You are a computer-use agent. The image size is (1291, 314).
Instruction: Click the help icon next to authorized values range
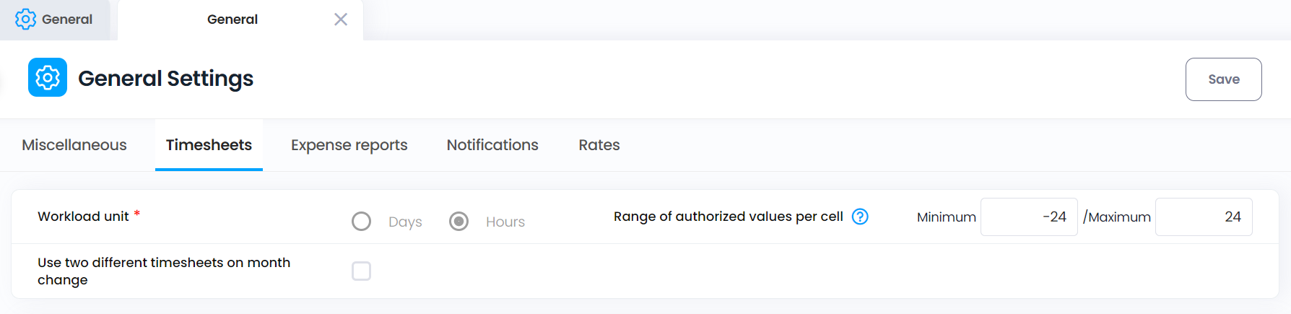coord(860,217)
